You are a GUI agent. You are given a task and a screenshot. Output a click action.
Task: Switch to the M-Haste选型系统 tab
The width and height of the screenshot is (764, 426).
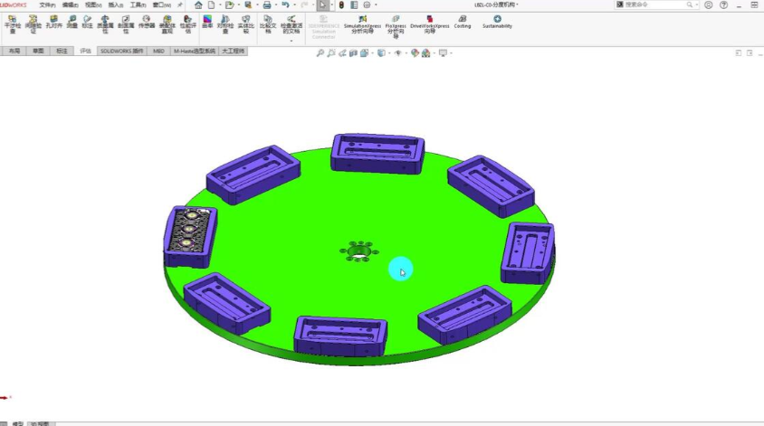(x=195, y=51)
